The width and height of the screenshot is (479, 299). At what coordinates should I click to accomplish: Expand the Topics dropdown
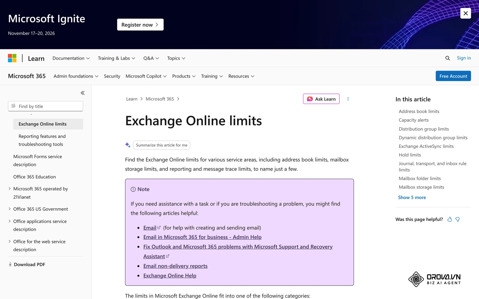coord(176,58)
